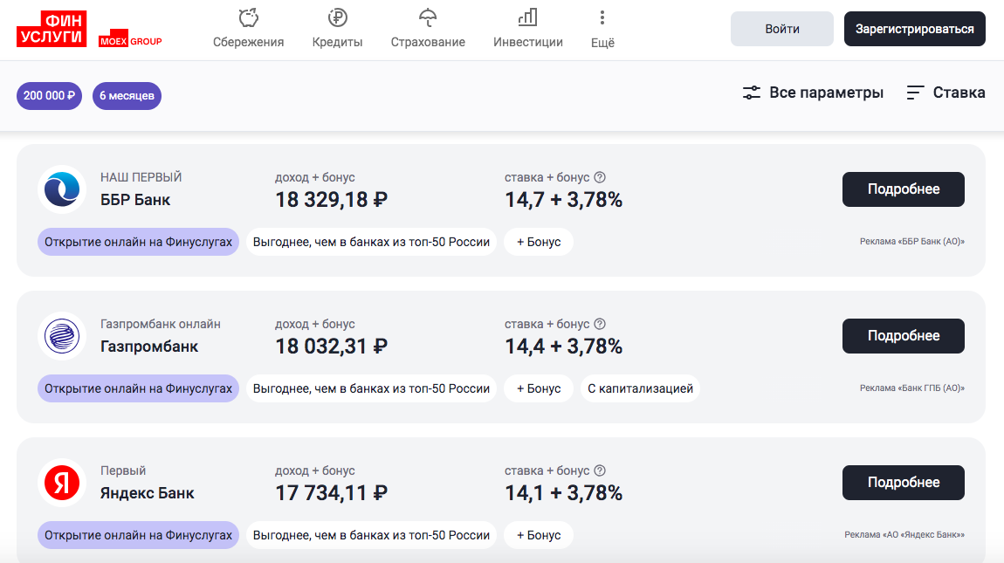The width and height of the screenshot is (1004, 563).
Task: Click the 14,1 + 3,78% rate
Action: tap(563, 493)
